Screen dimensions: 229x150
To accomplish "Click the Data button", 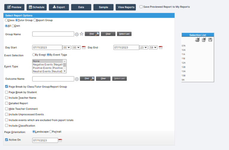I will coord(81,7).
